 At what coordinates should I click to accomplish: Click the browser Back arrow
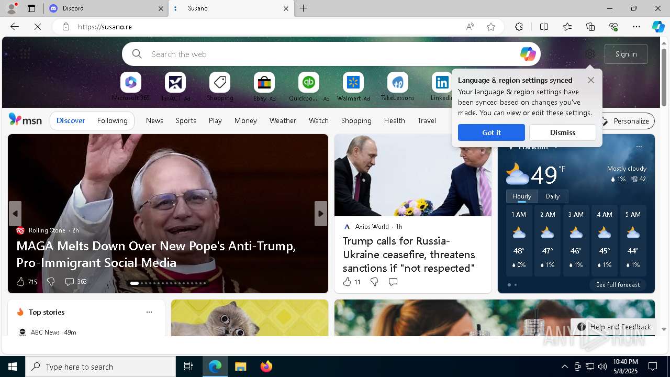pos(15,27)
